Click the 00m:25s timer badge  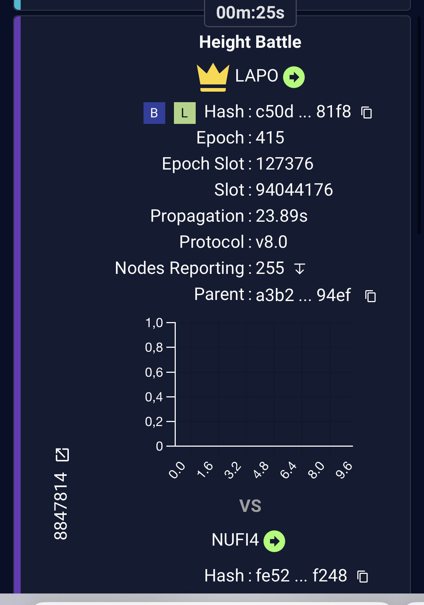click(250, 13)
